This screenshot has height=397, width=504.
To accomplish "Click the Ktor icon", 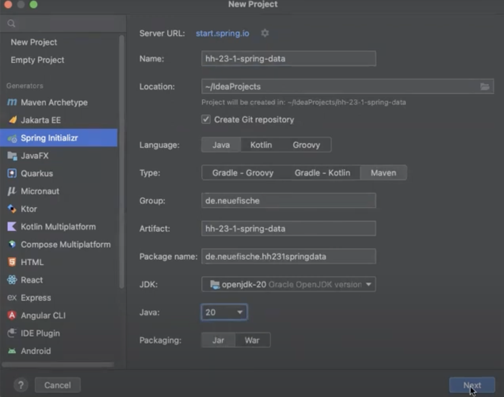I will [12, 209].
